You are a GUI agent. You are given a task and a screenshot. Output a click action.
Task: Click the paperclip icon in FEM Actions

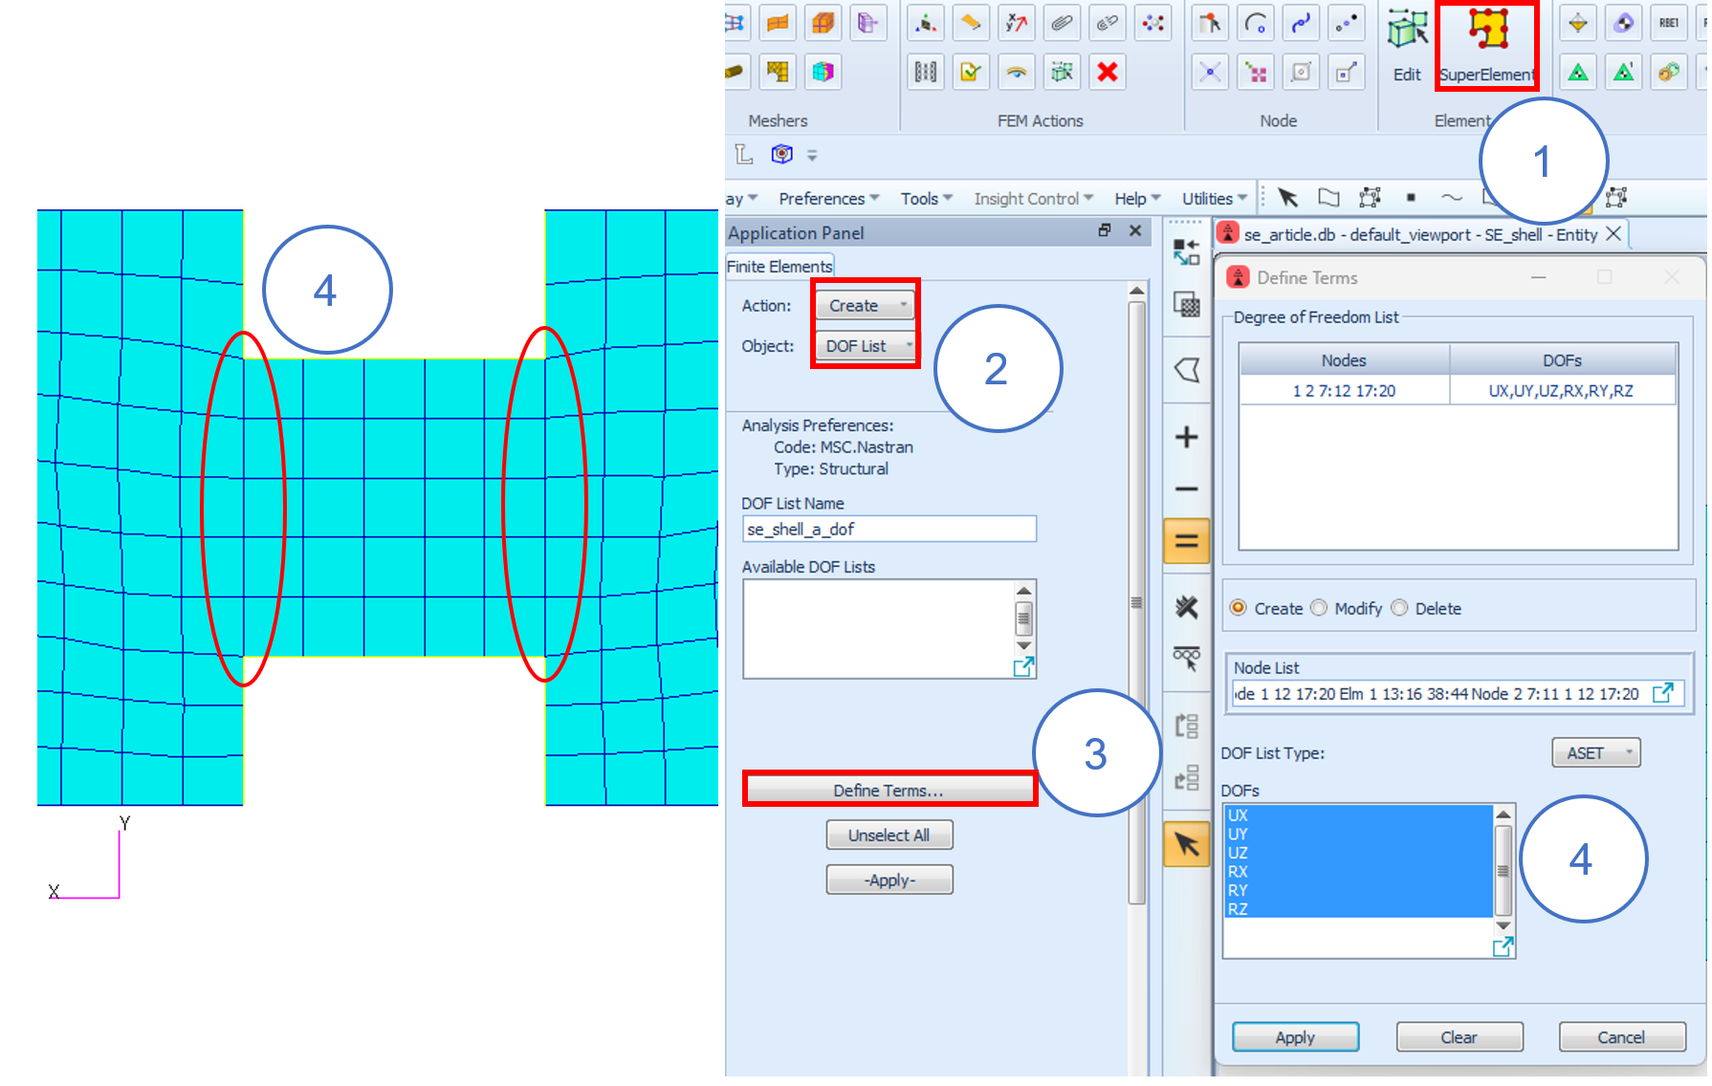point(1062,23)
